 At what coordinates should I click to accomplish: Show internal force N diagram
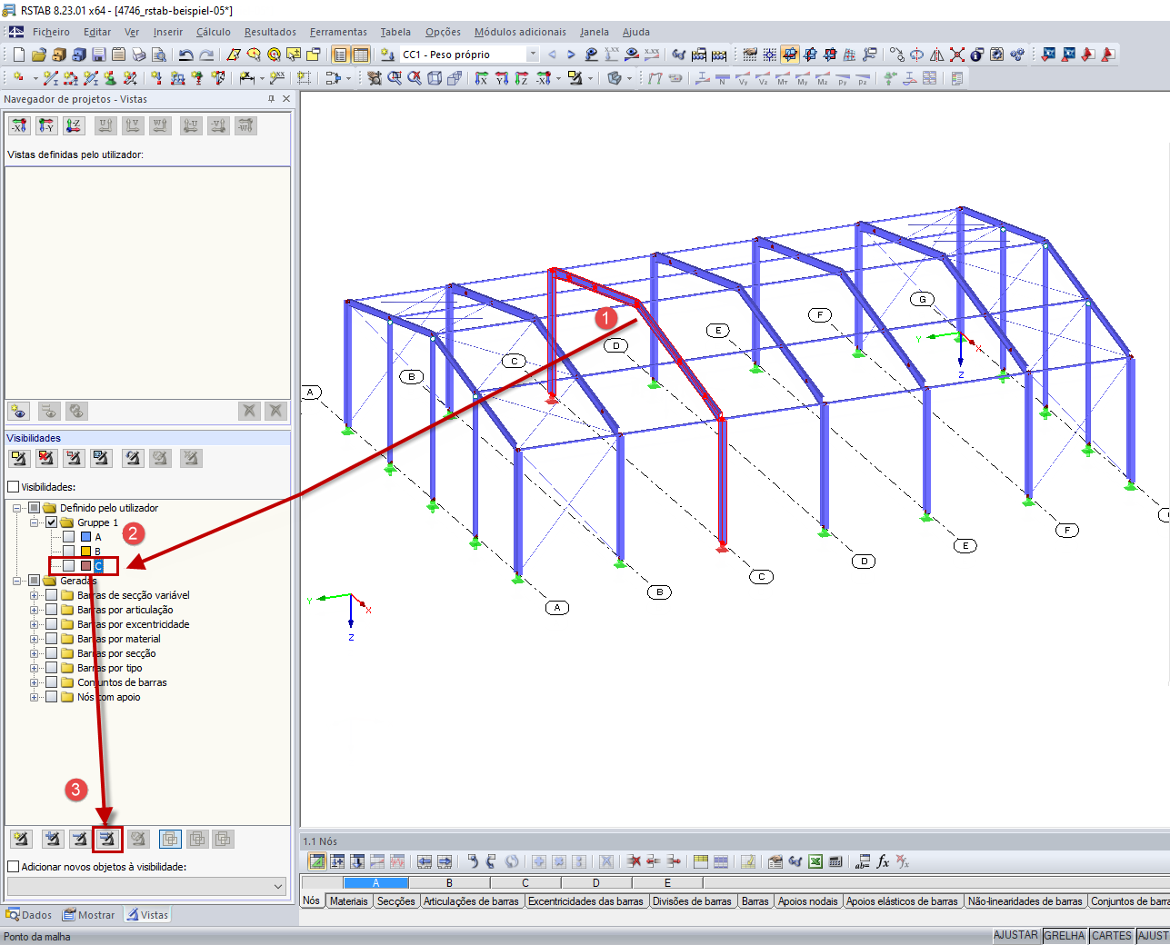click(x=723, y=78)
